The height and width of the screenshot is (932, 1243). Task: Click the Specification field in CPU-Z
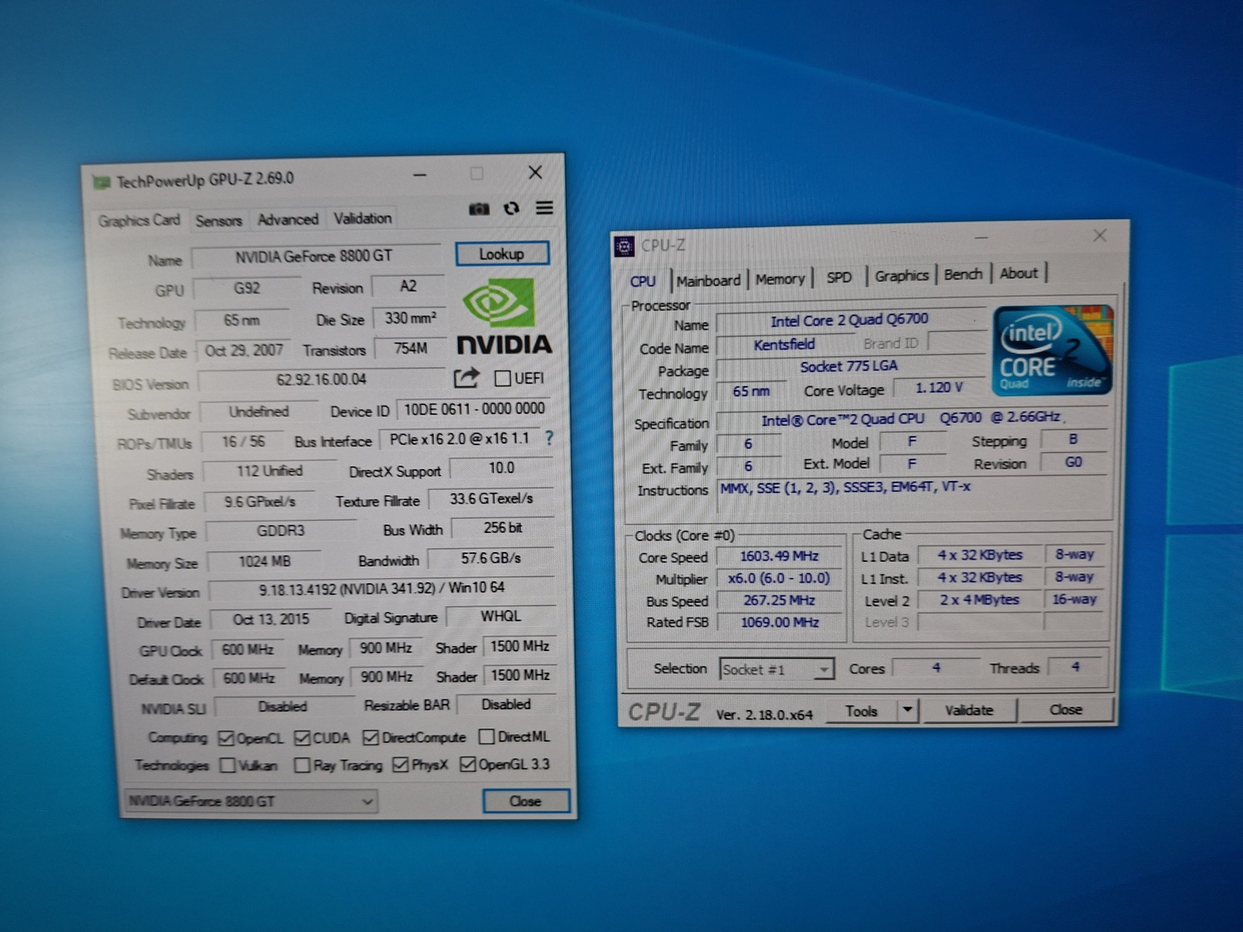(911, 419)
